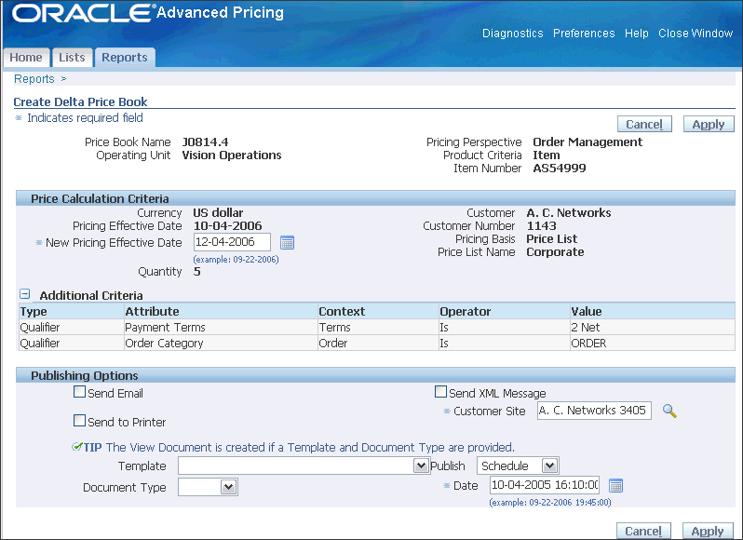743x540 pixels.
Task: Click the 'Terms' context cell
Action: click(x=378, y=328)
